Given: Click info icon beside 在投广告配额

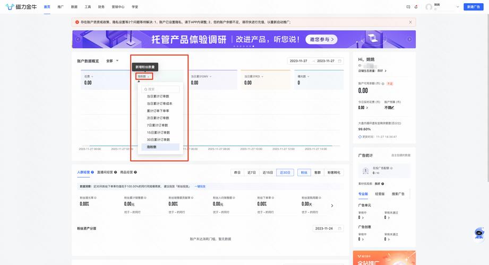Looking at the screenshot, I should tap(391, 168).
